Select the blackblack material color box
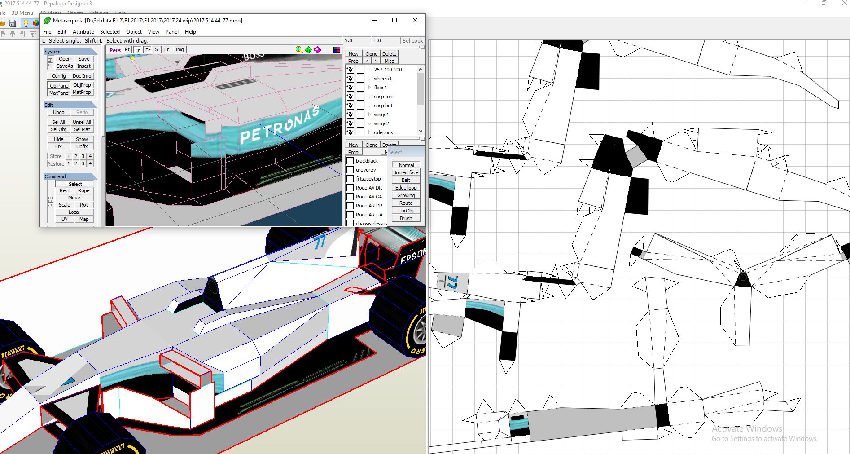Image resolution: width=850 pixels, height=454 pixels. [350, 161]
